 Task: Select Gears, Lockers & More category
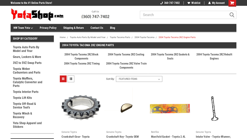coord(27,57)
